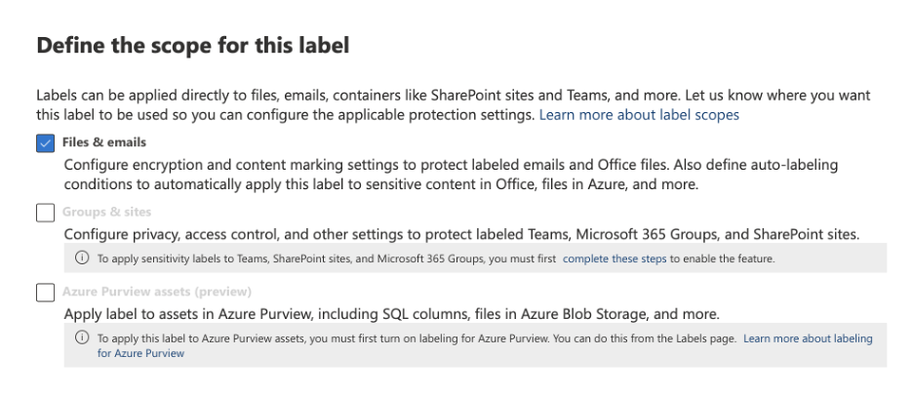Click the info icon in the Azure Purview notice
This screenshot has width=913, height=396.
[x=82, y=338]
